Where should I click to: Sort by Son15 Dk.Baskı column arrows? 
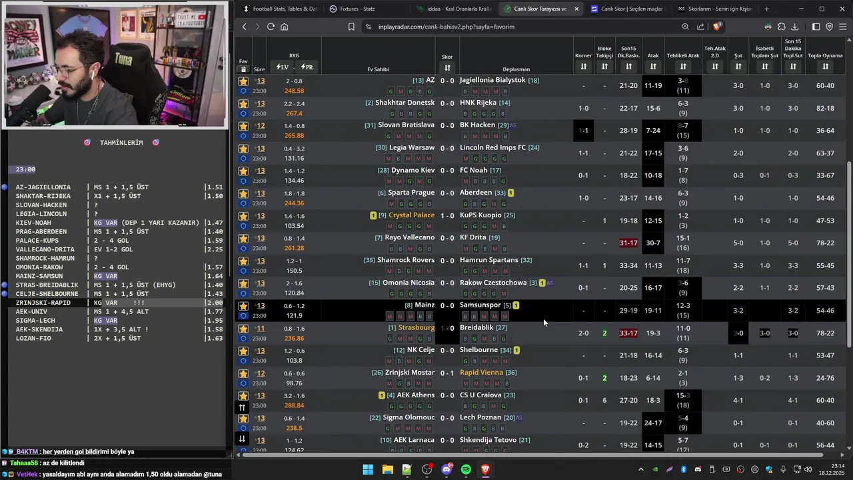[x=628, y=67]
